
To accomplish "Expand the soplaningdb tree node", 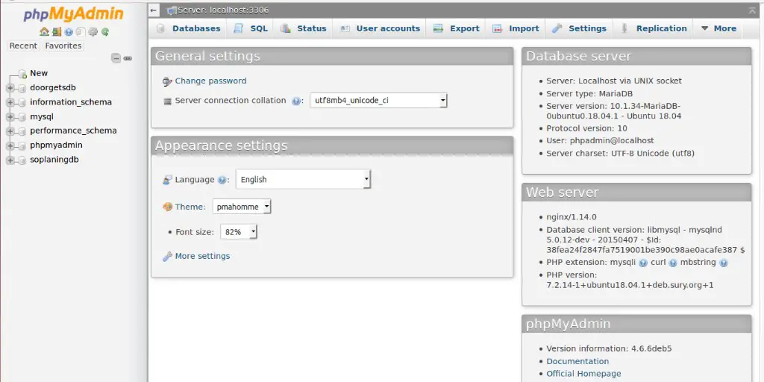I will tap(10, 160).
